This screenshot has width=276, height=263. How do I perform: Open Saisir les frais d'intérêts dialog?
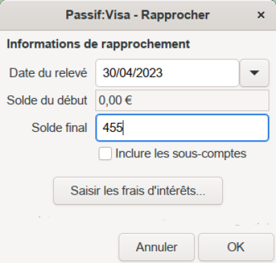pyautogui.click(x=138, y=191)
